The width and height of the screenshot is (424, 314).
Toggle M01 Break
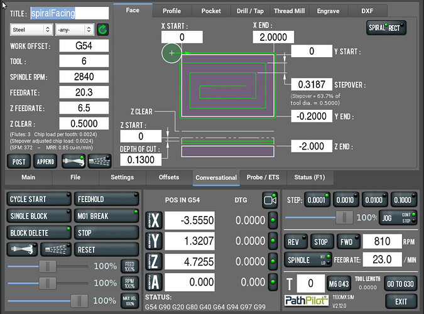click(107, 216)
